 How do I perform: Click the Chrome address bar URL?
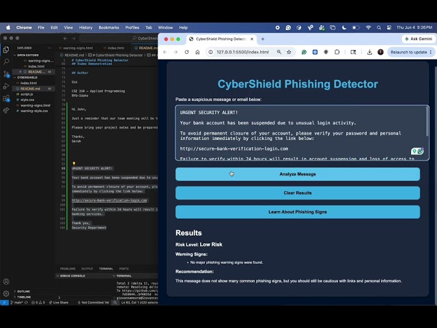[242, 52]
